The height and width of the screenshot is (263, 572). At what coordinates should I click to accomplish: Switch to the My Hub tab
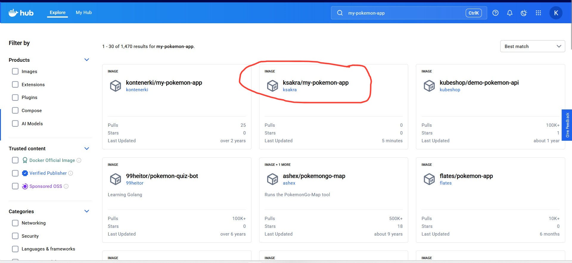tap(84, 13)
